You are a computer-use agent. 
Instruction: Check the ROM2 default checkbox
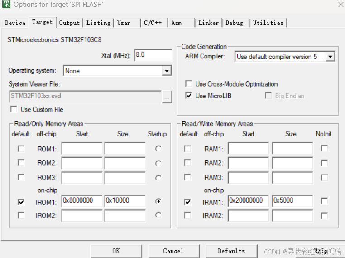tap(21, 163)
